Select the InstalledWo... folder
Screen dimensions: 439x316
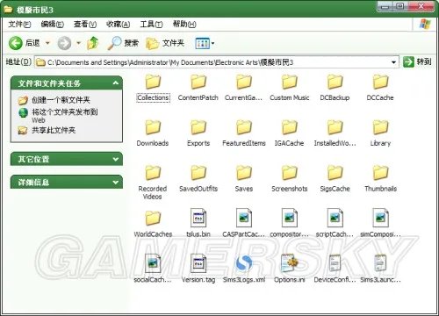(x=335, y=133)
